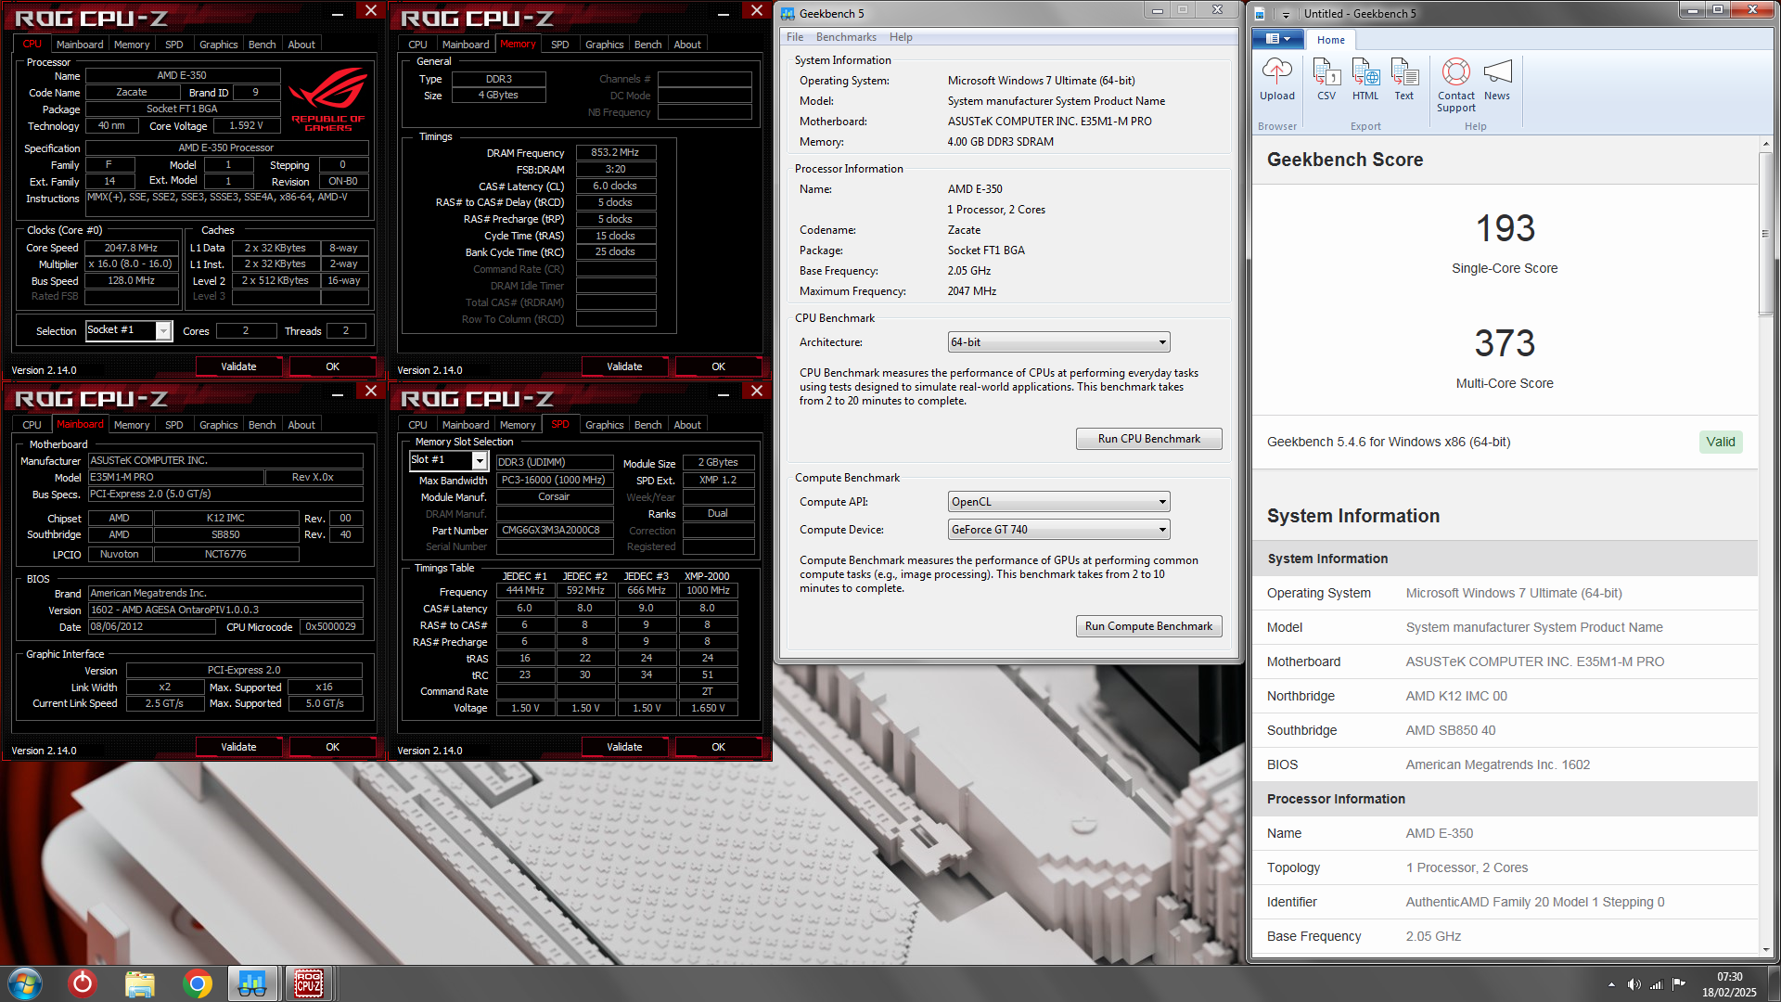Click Run CPU Benchmark button
The width and height of the screenshot is (1781, 1002).
1148,439
